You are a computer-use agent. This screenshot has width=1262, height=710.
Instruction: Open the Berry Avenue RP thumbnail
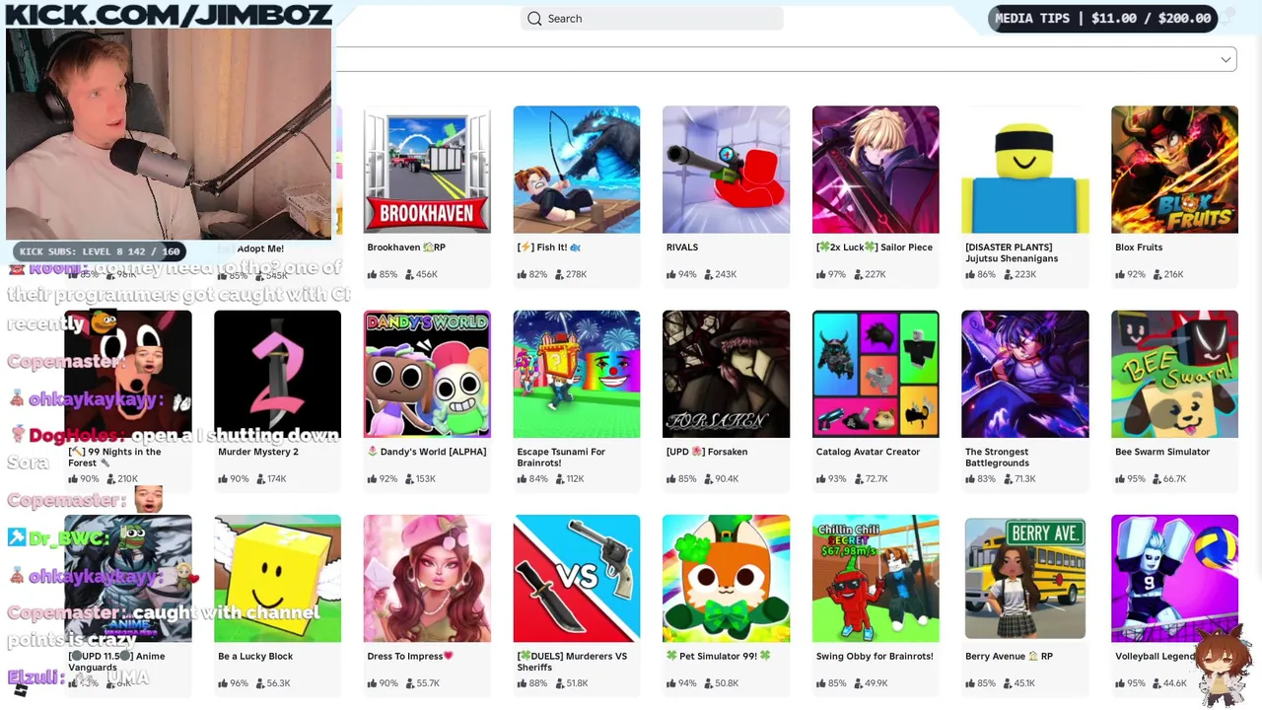(1025, 578)
